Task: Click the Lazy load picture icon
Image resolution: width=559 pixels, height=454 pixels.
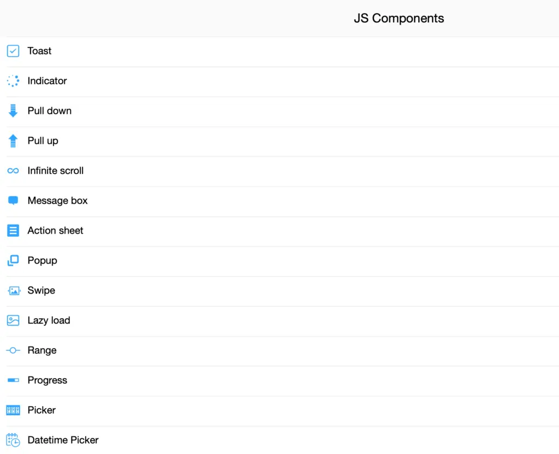Action: point(13,320)
